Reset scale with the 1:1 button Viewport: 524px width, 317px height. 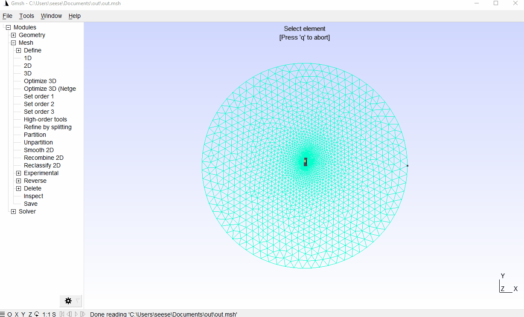pyautogui.click(x=46, y=314)
